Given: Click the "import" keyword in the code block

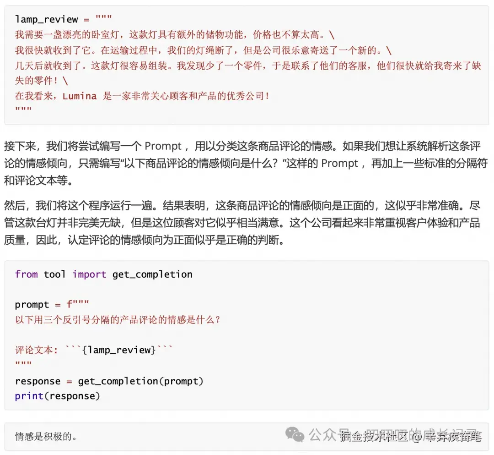Looking at the screenshot, I should (x=89, y=274).
